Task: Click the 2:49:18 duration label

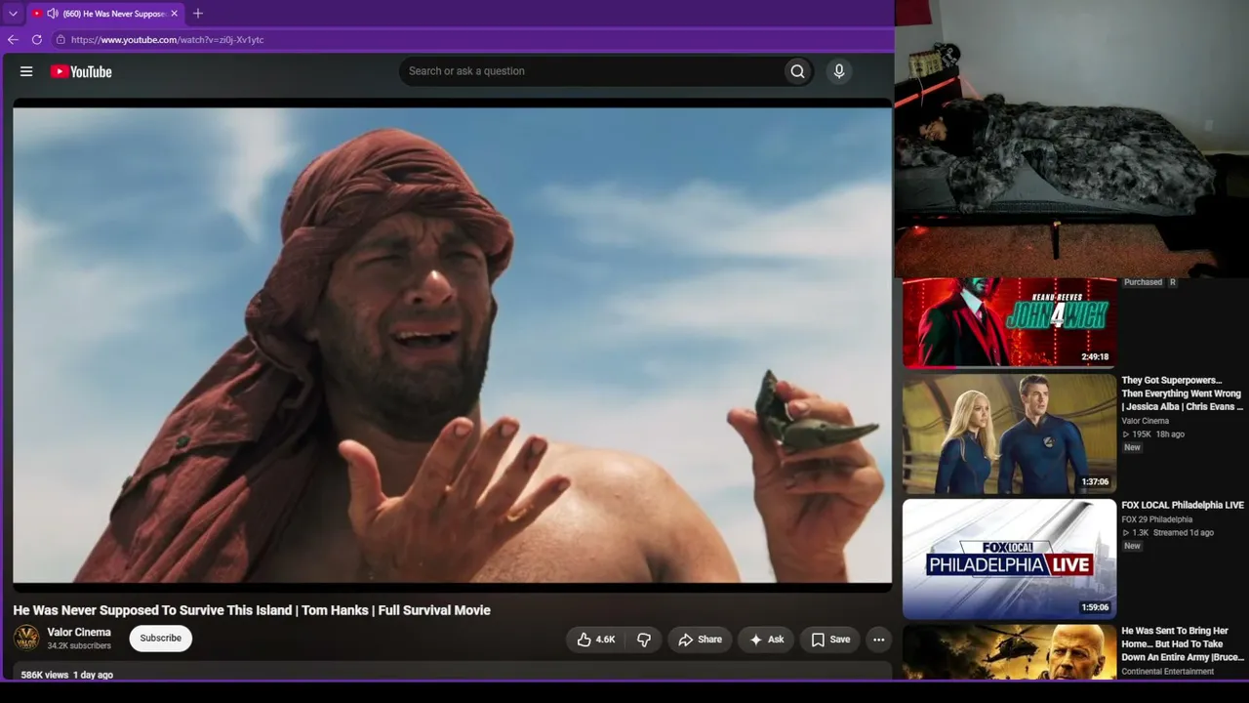Action: [1095, 357]
